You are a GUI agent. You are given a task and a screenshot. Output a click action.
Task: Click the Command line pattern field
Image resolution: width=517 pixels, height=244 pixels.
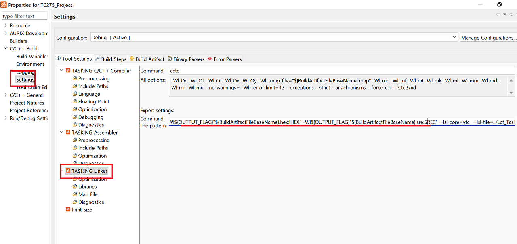coord(342,122)
